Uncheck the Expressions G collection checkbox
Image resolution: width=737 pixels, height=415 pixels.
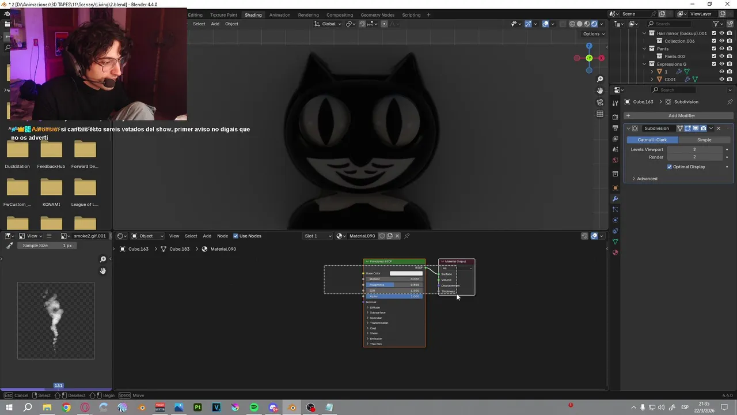tap(714, 64)
